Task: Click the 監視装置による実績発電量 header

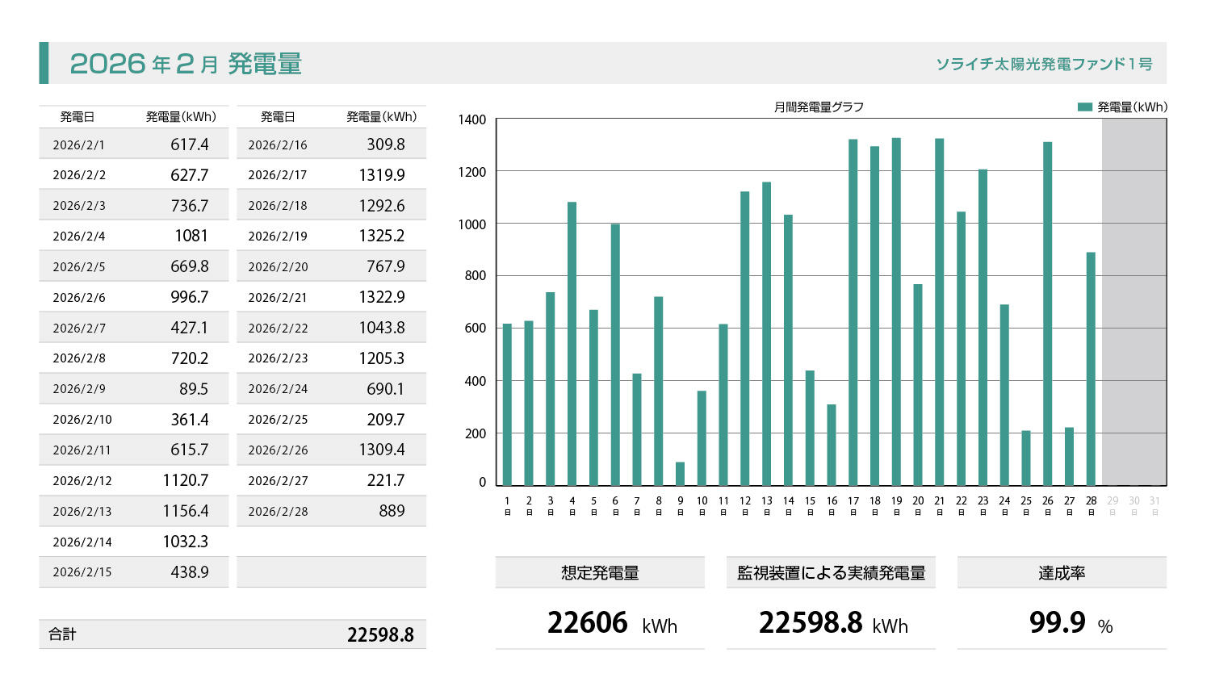Action: pyautogui.click(x=831, y=573)
